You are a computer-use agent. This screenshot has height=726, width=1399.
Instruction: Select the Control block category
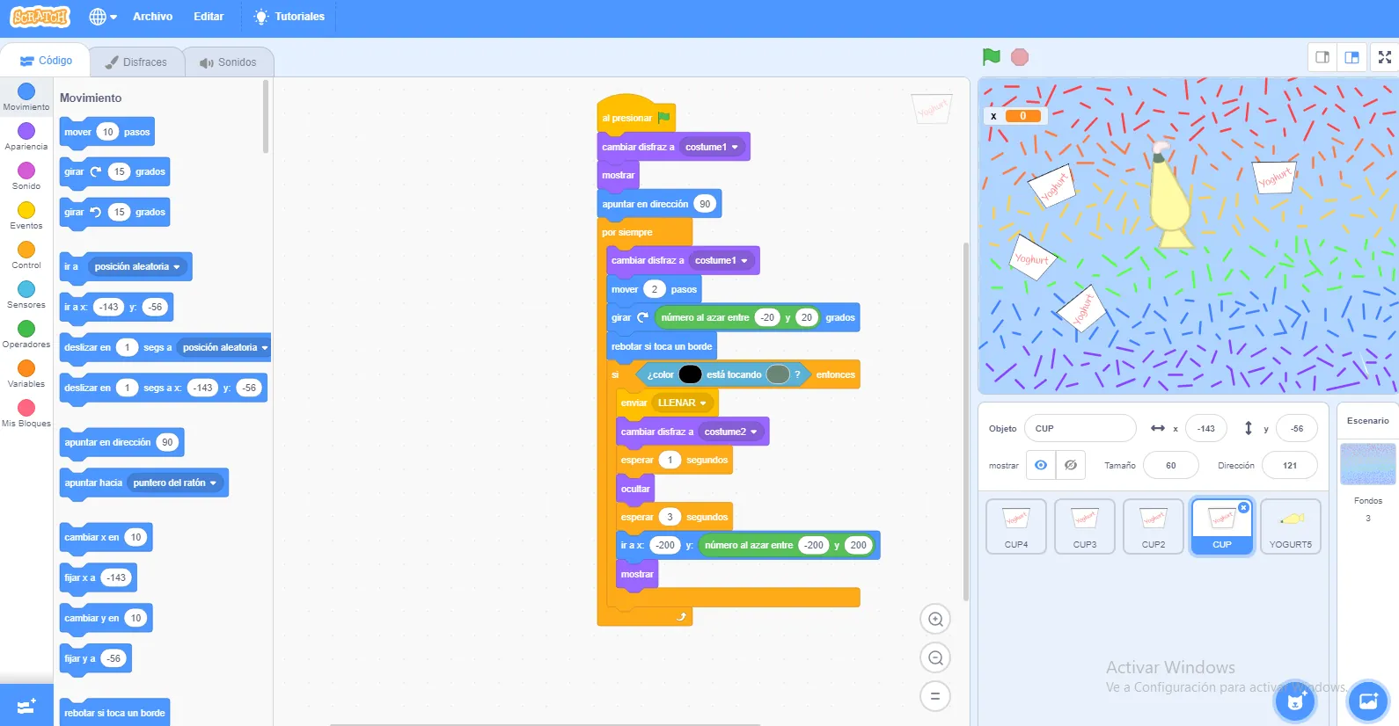[26, 255]
